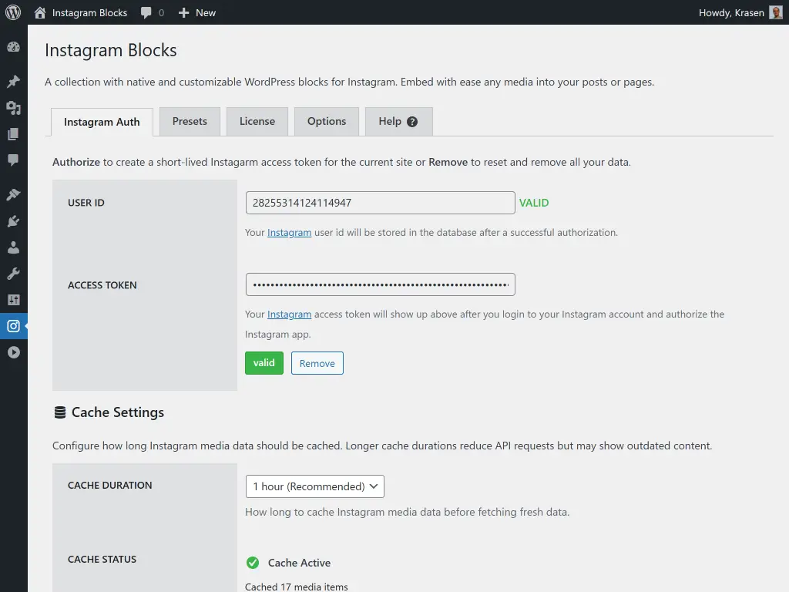The width and height of the screenshot is (789, 592).
Task: Open the comments counter in the top bar
Action: (151, 12)
